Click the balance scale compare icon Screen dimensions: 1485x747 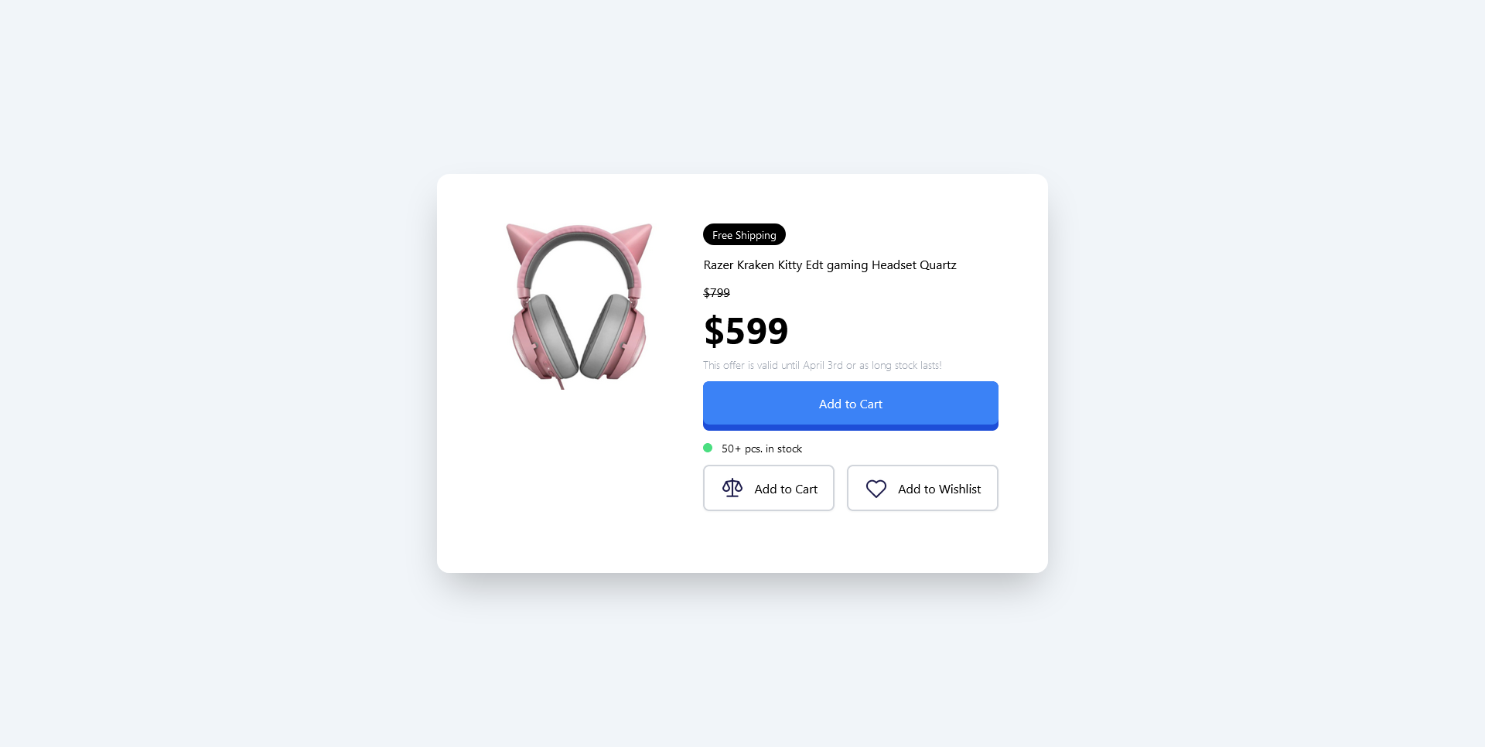pos(732,488)
